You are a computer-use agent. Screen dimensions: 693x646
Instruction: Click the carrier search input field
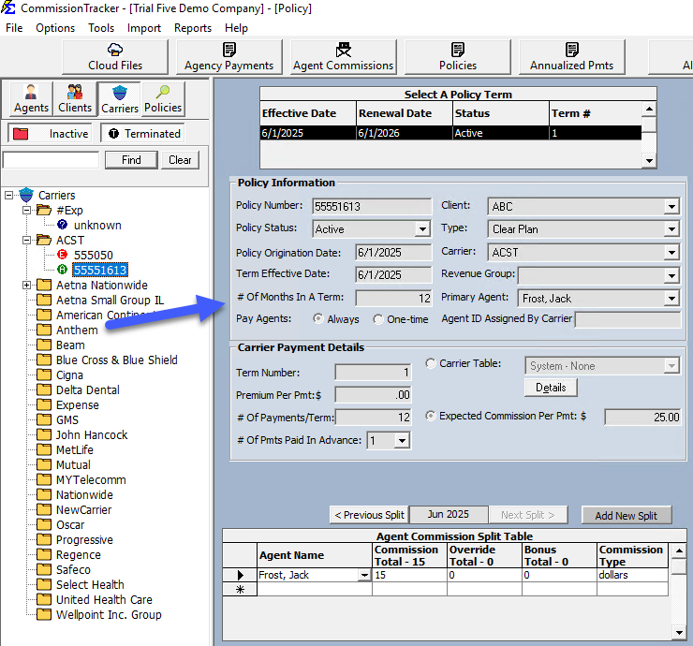pyautogui.click(x=52, y=160)
